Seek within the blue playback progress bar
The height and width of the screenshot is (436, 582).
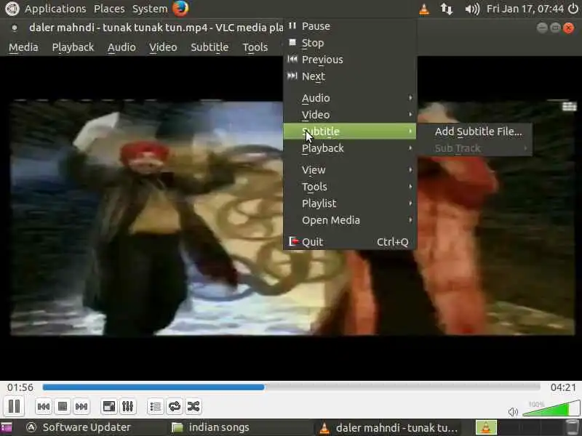(292, 387)
